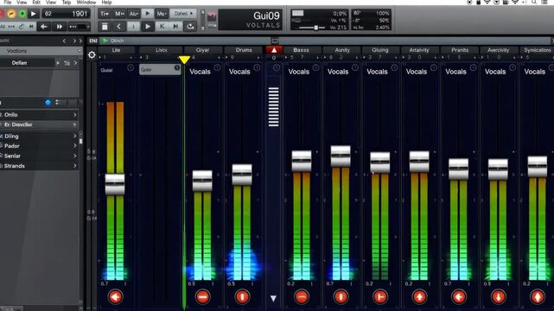This screenshot has width=554, height=311.
Task: Toggle the orange round button in top-left toolbar
Action: coord(11,14)
